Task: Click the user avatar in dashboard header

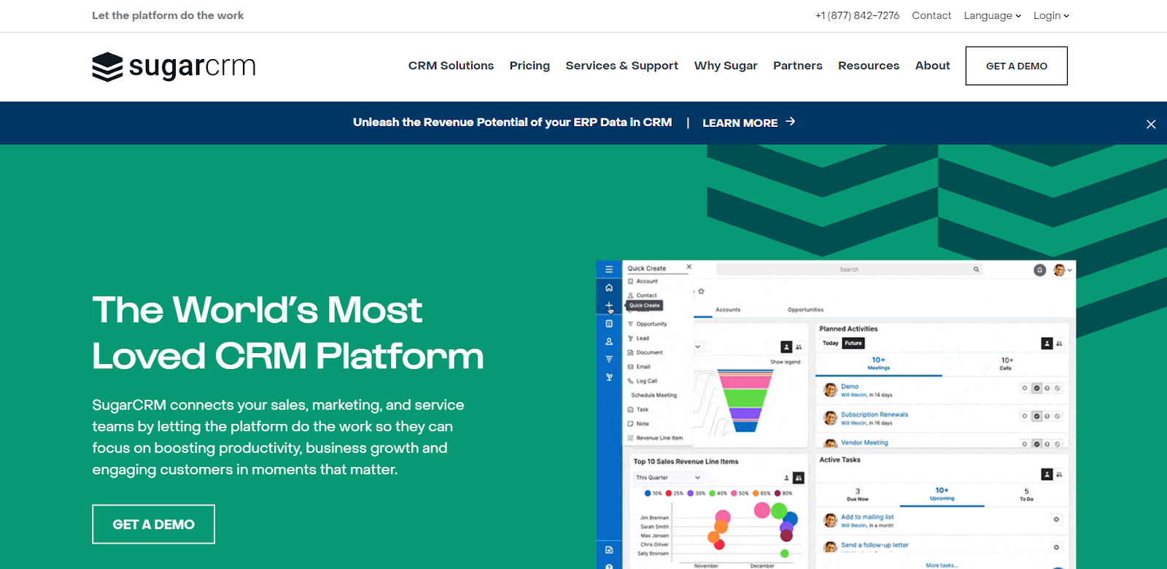Action: tap(1059, 270)
